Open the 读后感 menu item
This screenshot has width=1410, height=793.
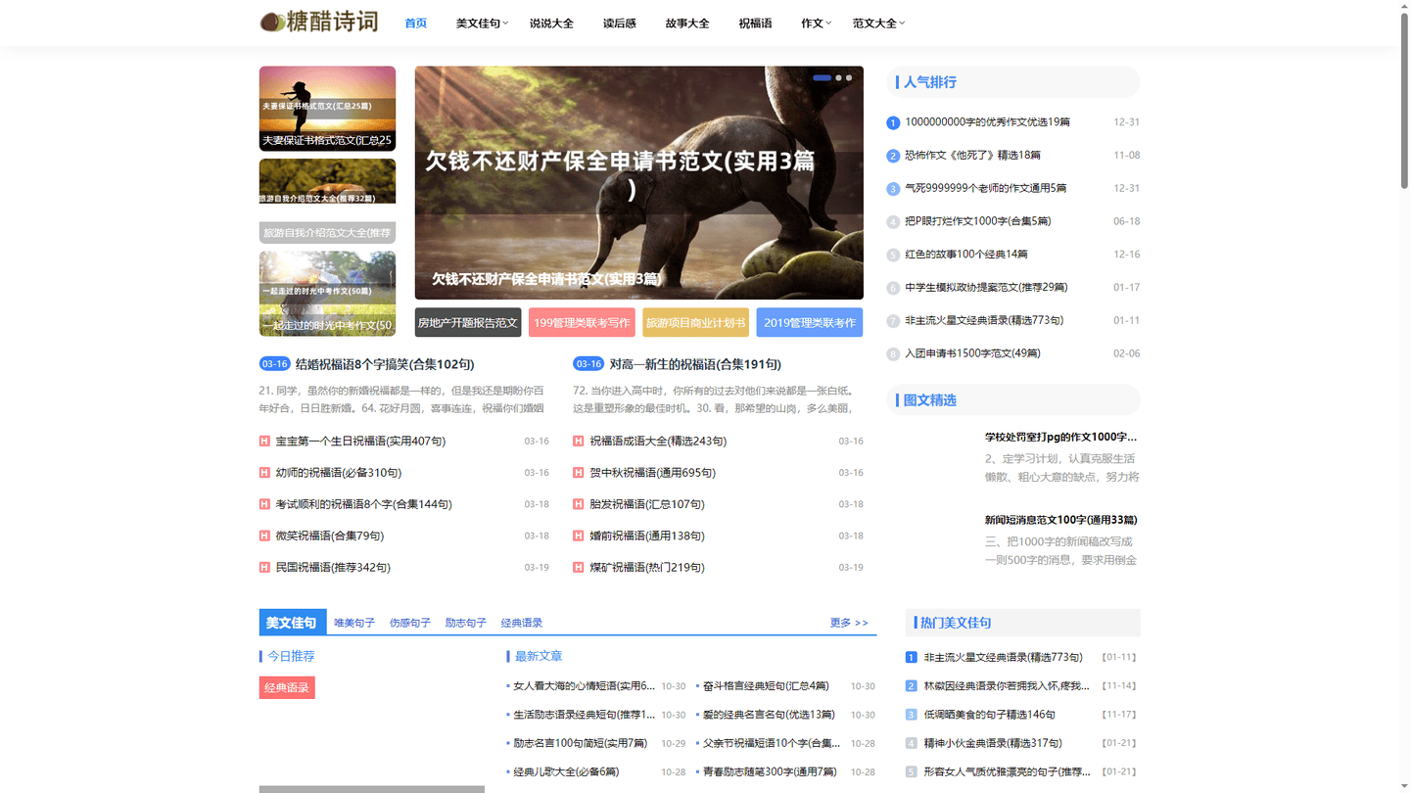[x=620, y=23]
